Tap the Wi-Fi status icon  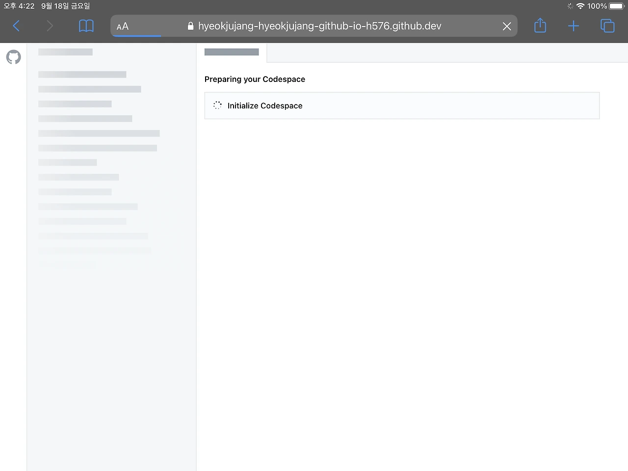click(580, 6)
